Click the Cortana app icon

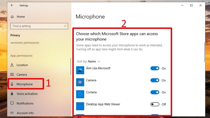pyautogui.click(x=80, y=94)
